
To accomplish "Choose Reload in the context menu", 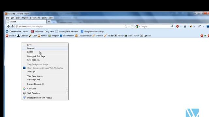I will pos(45,52).
